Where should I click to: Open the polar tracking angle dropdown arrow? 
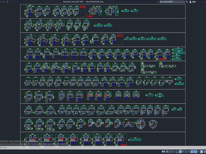pos(183,151)
